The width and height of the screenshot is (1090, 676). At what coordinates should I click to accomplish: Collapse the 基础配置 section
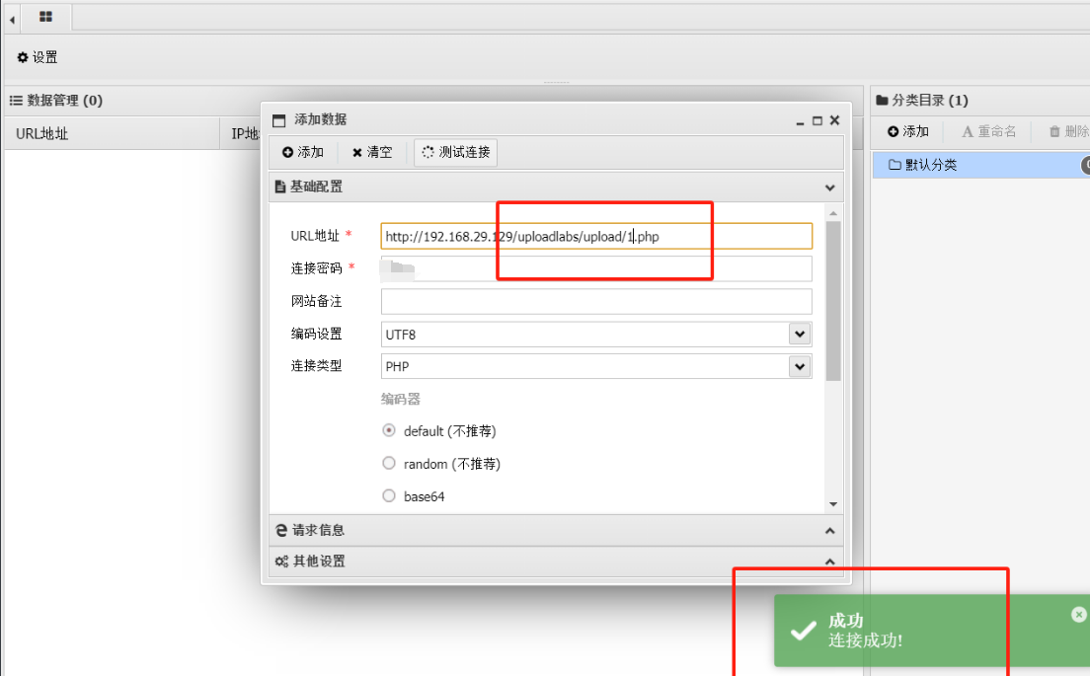tap(556, 187)
